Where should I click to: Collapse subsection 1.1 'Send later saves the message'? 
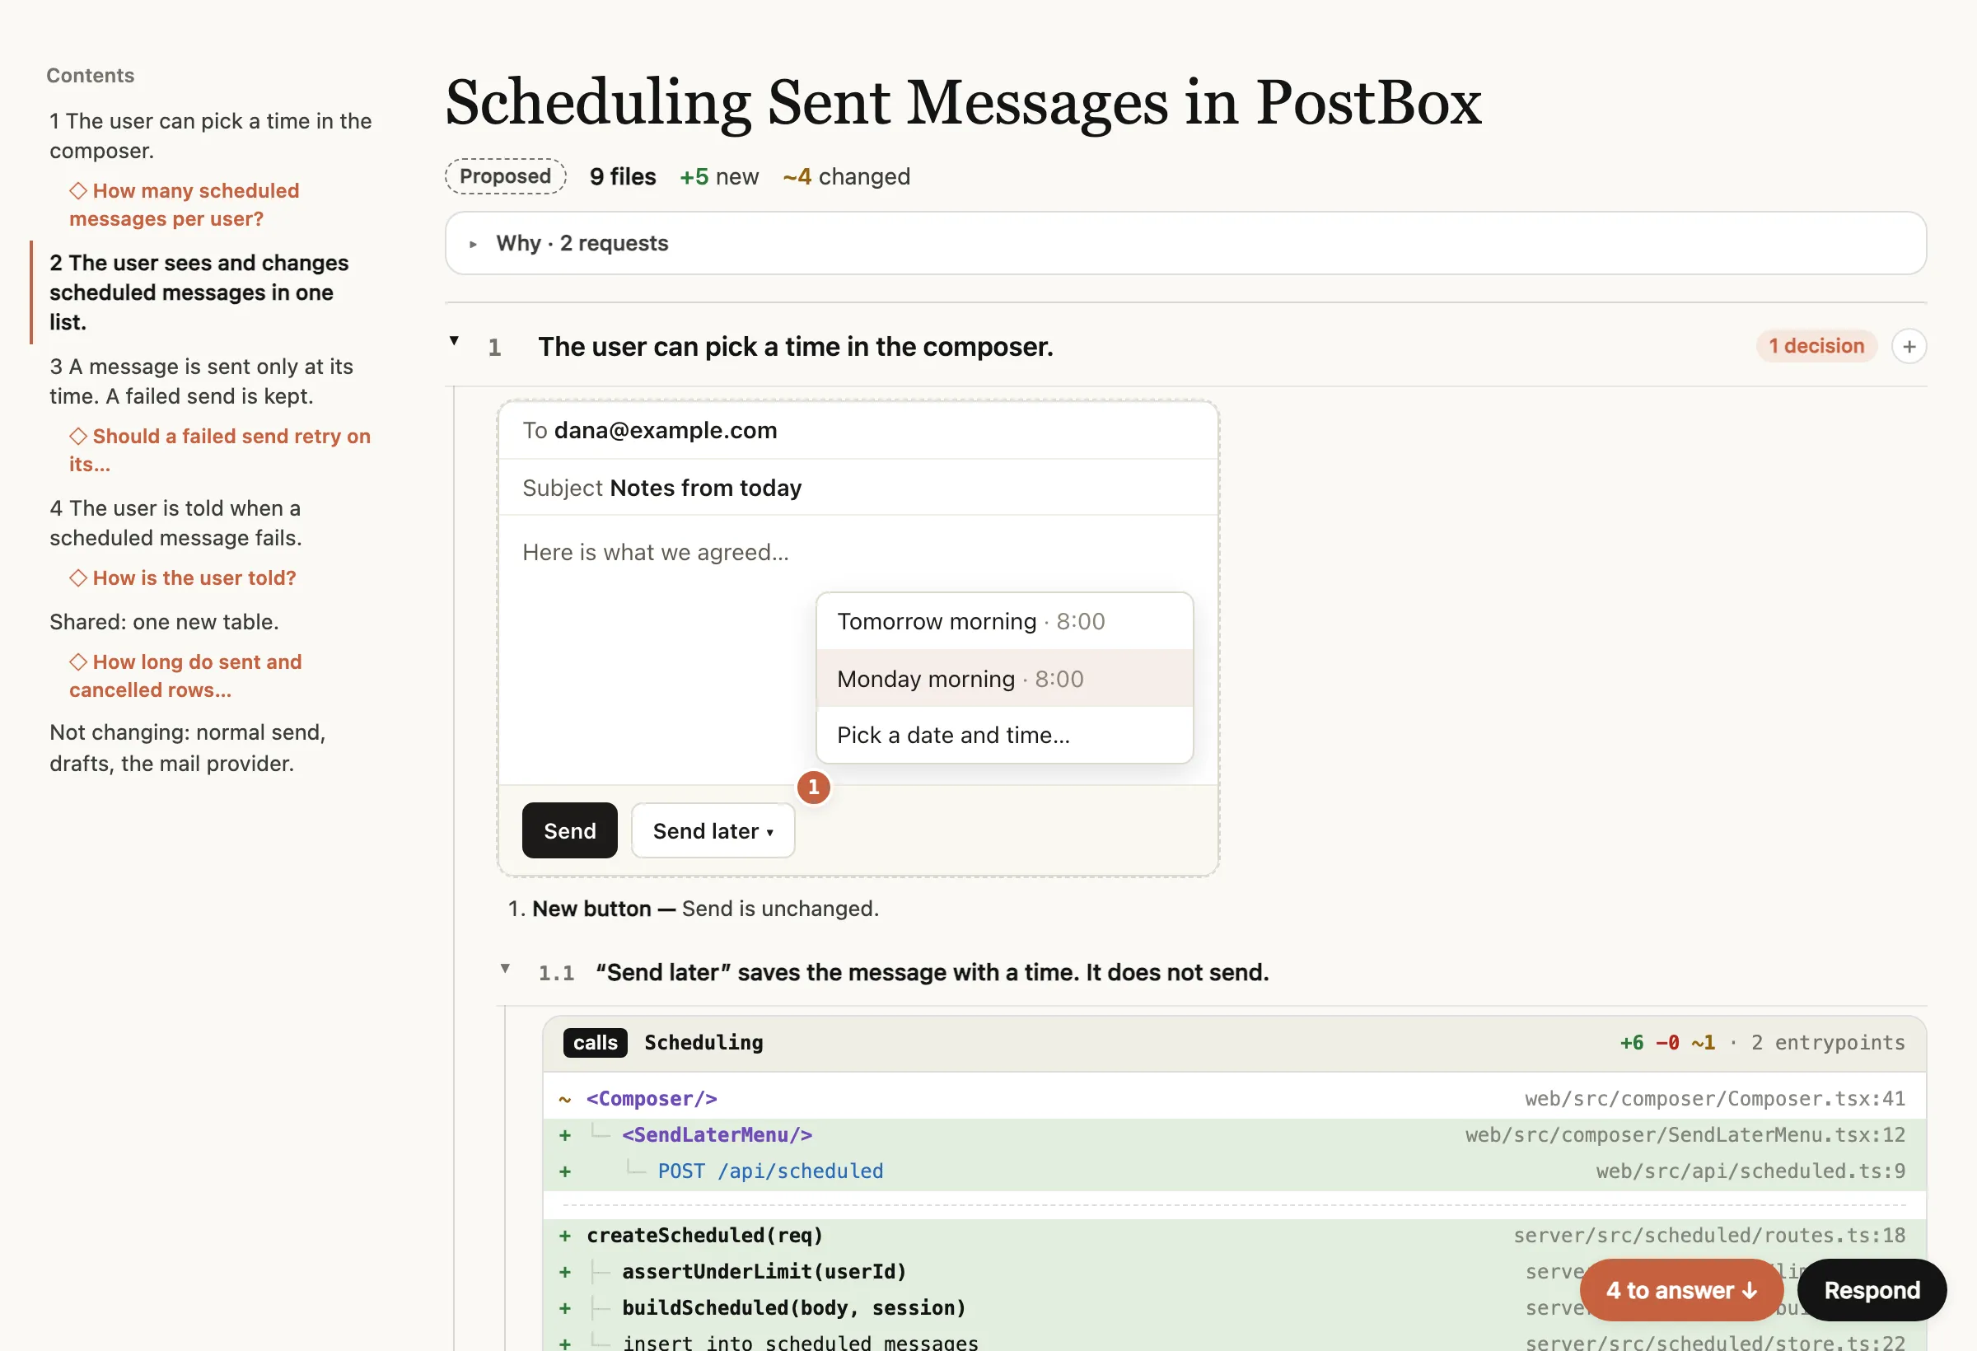505,968
